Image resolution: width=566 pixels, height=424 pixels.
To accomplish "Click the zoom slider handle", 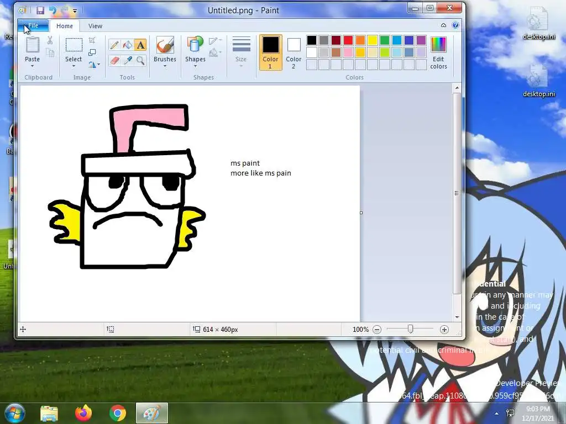I will [411, 329].
